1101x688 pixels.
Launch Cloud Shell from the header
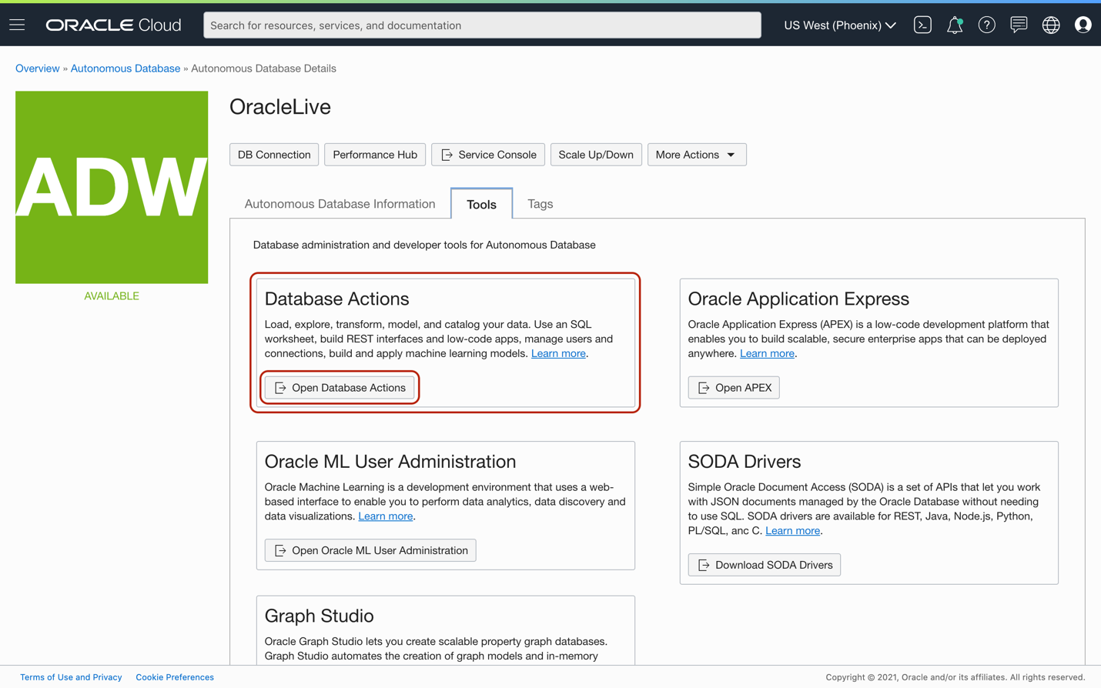922,25
